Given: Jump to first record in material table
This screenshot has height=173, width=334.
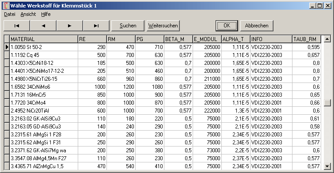Looking at the screenshot, I should click(x=17, y=26).
